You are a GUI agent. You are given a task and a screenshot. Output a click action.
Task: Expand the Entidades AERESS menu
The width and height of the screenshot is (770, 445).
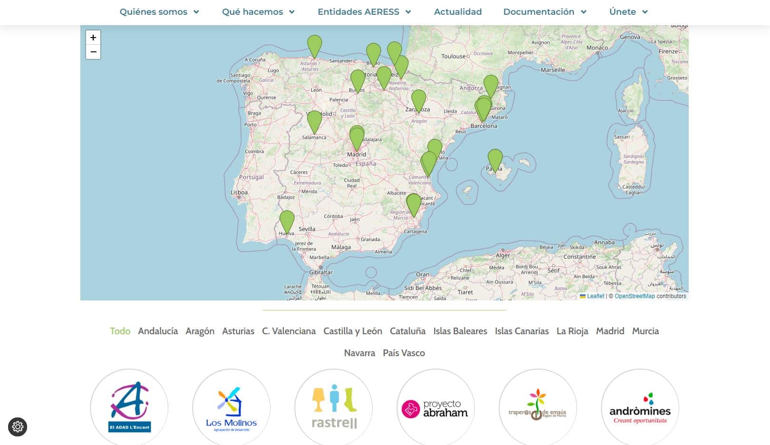(365, 12)
